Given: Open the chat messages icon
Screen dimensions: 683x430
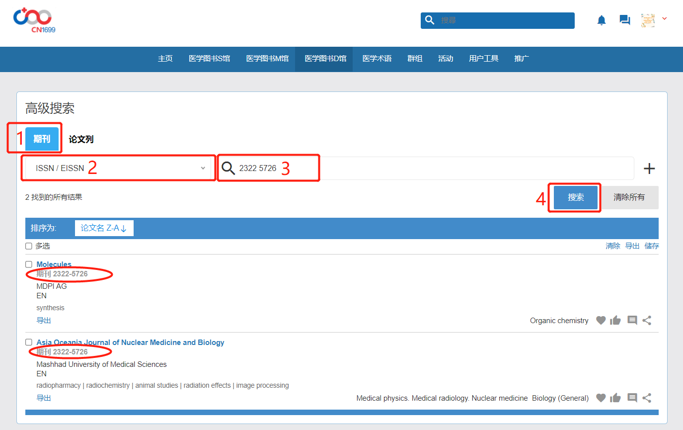Looking at the screenshot, I should tap(624, 20).
